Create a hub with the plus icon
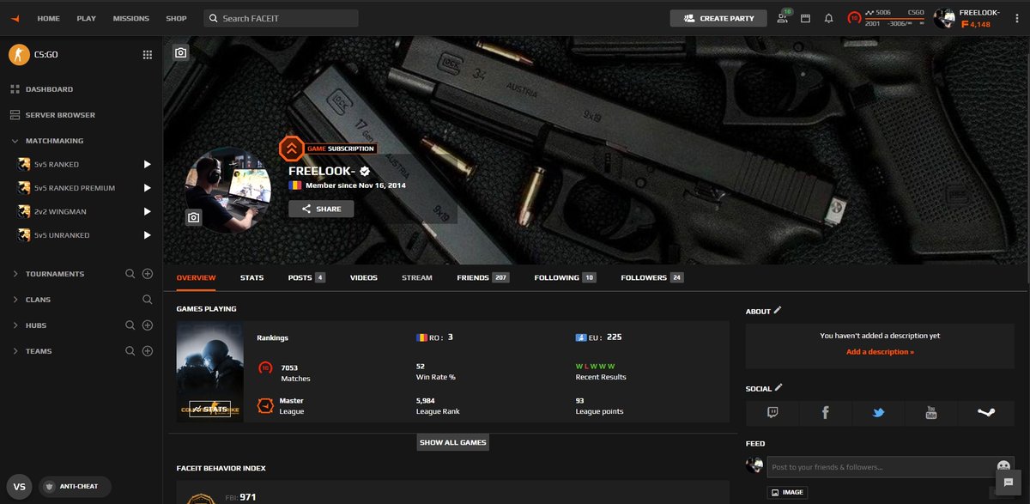The width and height of the screenshot is (1030, 504). tap(148, 325)
